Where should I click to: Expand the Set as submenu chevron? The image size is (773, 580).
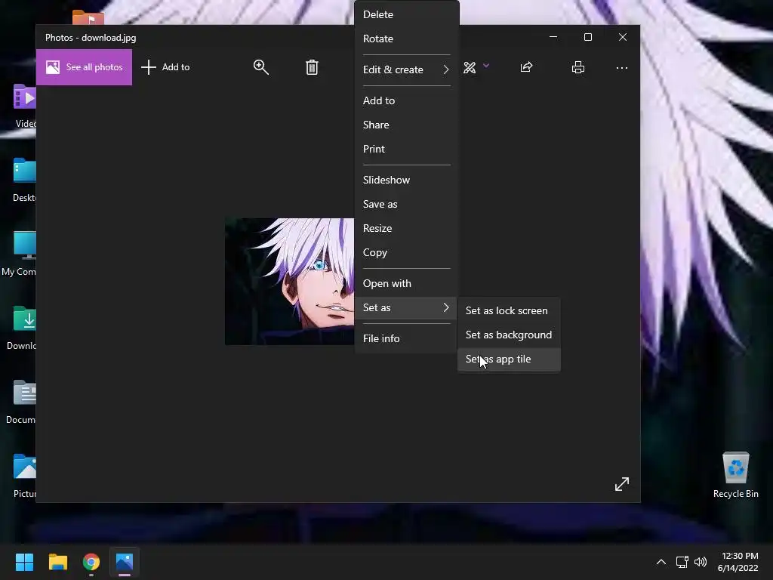[x=445, y=307]
